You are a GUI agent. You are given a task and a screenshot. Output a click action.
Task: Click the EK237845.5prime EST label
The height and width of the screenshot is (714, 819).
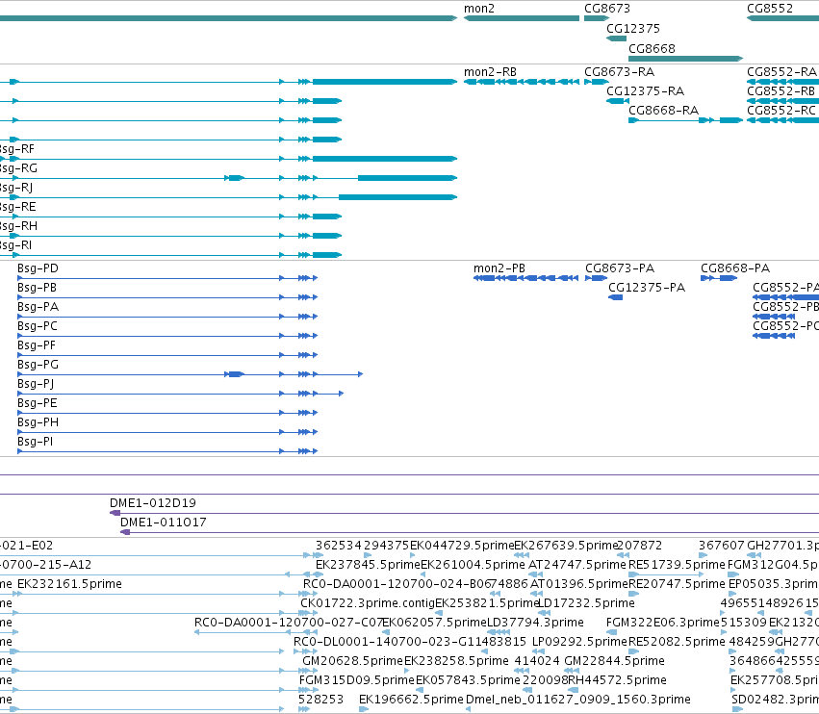tap(368, 565)
